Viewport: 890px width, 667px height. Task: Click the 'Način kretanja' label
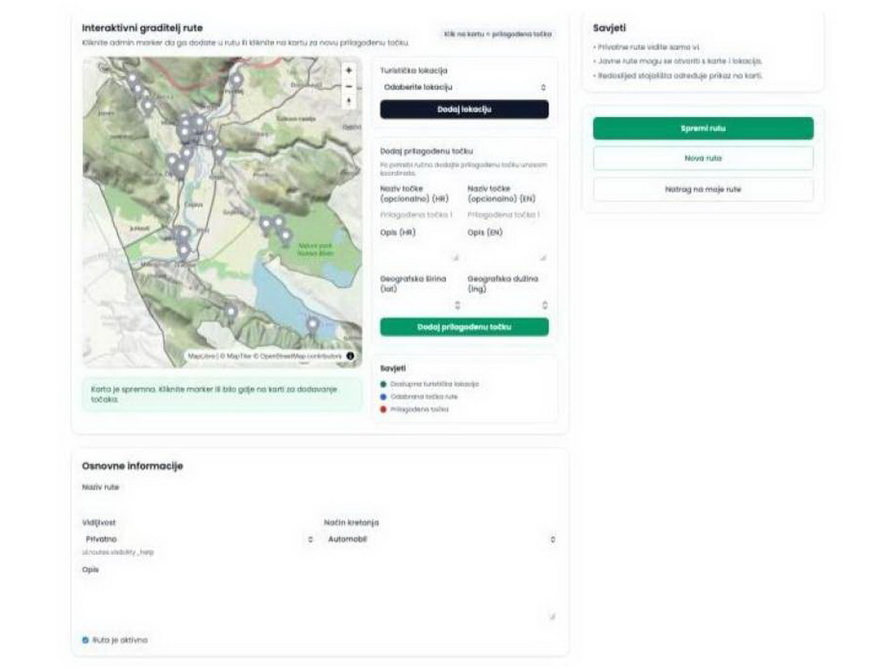(351, 522)
